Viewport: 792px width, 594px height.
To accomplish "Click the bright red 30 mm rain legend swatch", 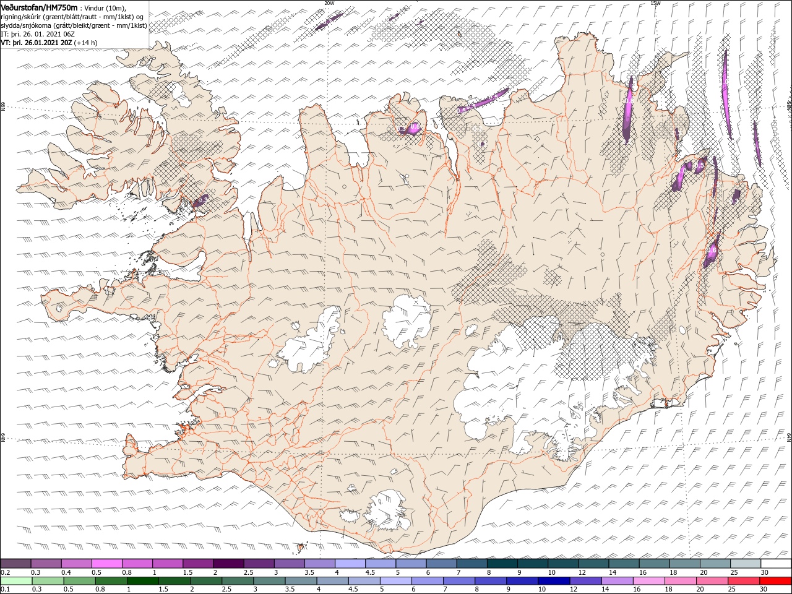I will (x=776, y=581).
